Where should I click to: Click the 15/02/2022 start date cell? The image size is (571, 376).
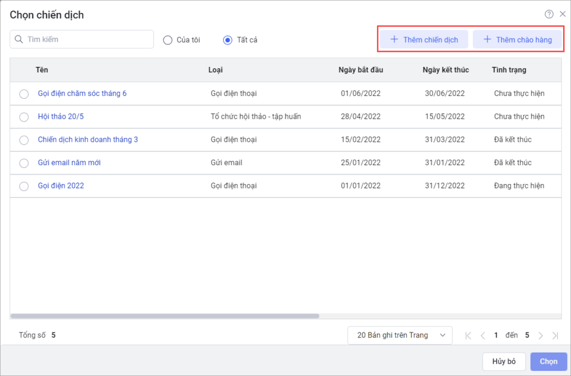tap(361, 139)
